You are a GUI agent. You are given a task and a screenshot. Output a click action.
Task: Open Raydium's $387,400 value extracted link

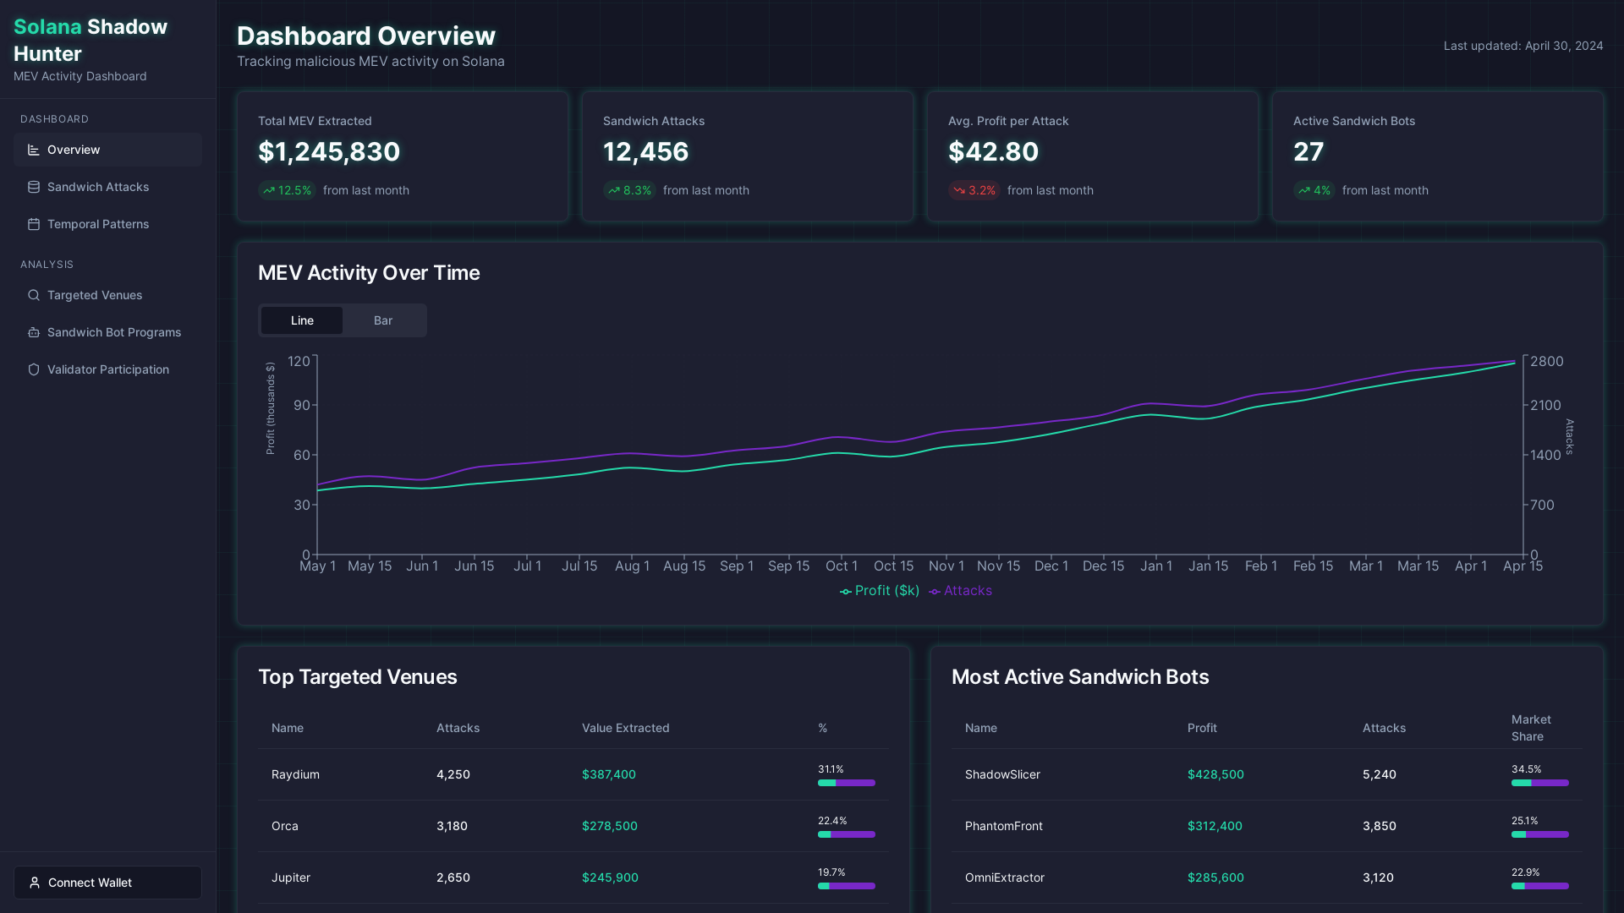609,774
